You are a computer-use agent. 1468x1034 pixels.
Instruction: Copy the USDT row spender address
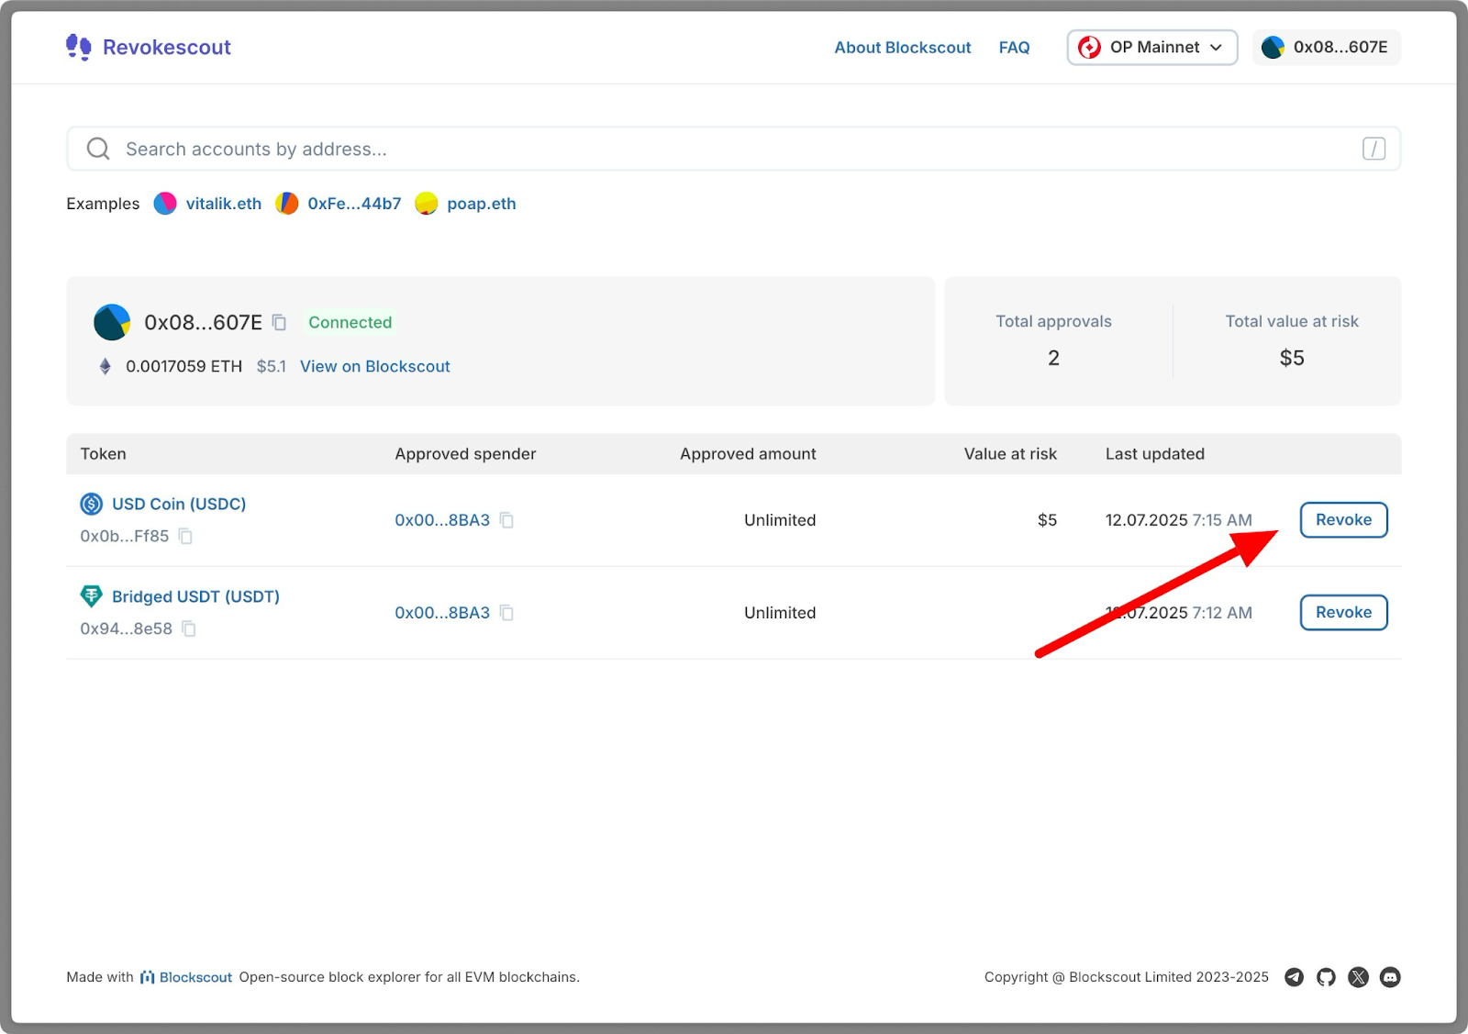coord(506,613)
